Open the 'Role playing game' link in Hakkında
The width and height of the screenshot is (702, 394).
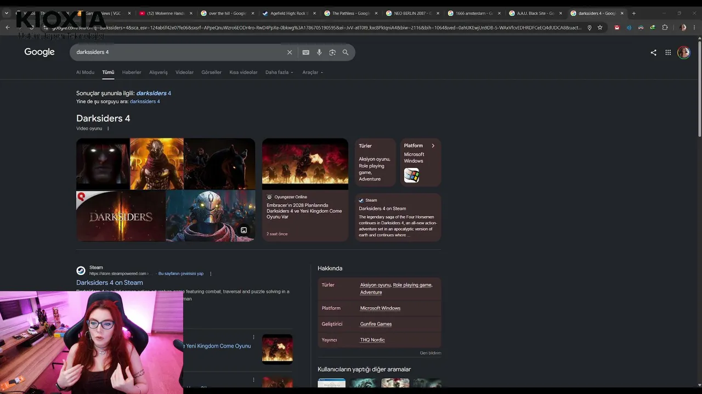coord(412,285)
